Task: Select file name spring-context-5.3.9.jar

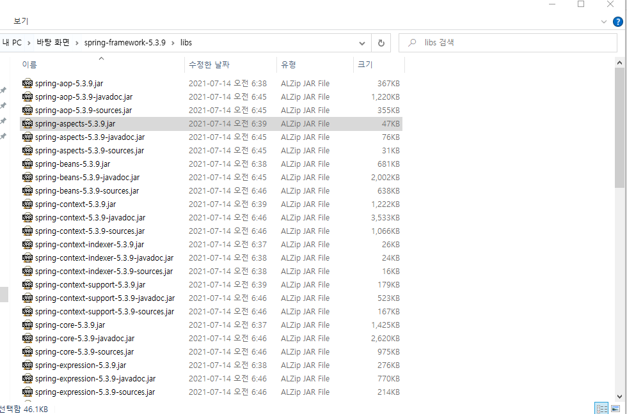Action: (75, 204)
